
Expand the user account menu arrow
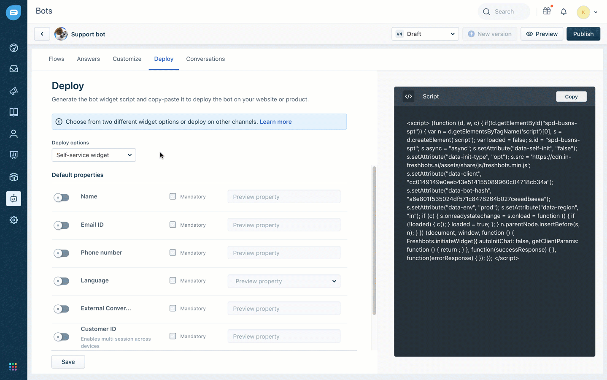[x=596, y=12]
